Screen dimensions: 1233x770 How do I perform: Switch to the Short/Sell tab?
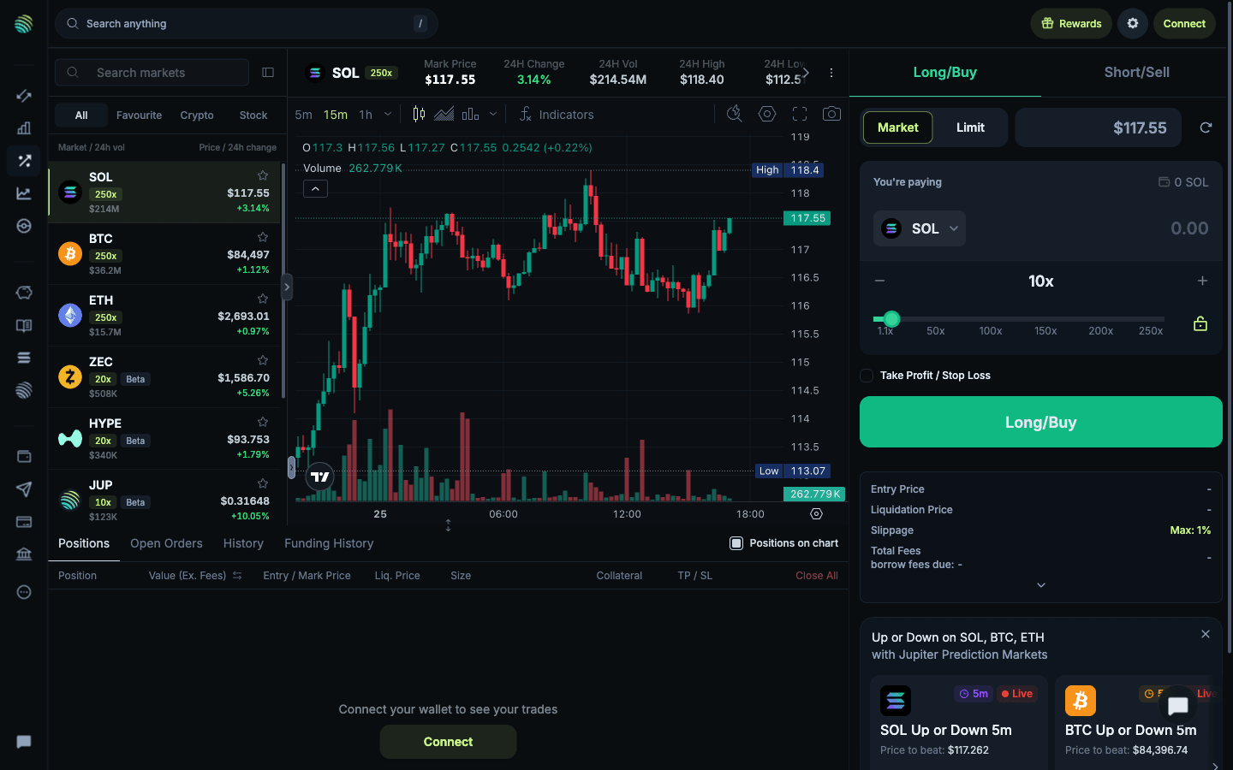[1136, 73]
